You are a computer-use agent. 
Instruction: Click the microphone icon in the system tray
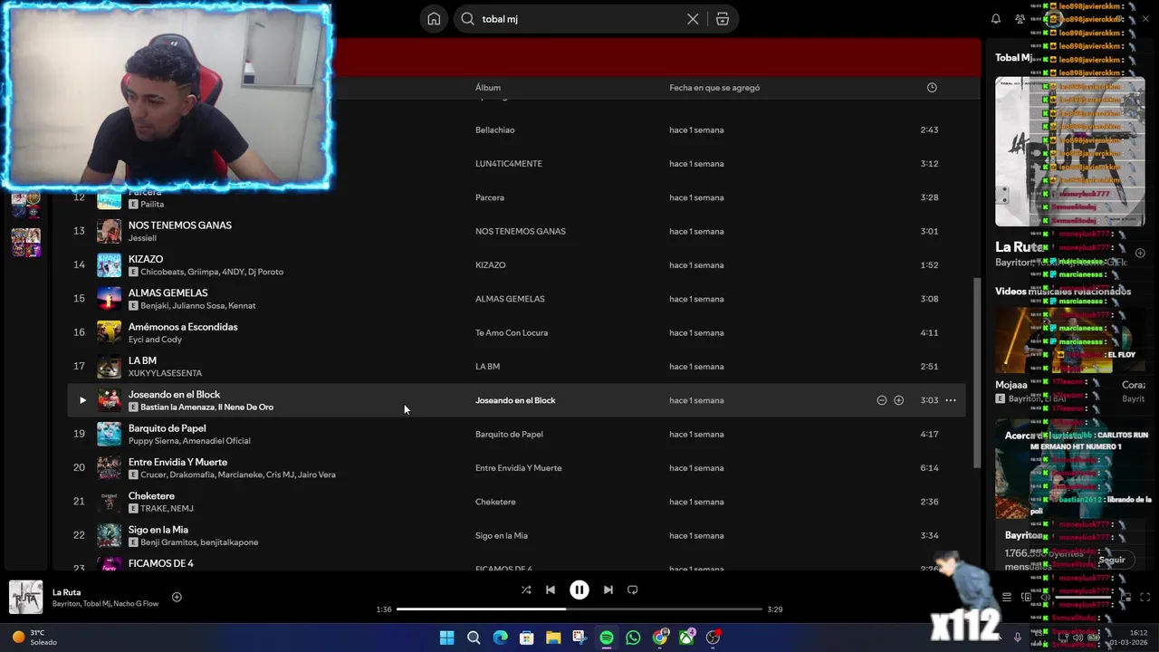point(1017,638)
